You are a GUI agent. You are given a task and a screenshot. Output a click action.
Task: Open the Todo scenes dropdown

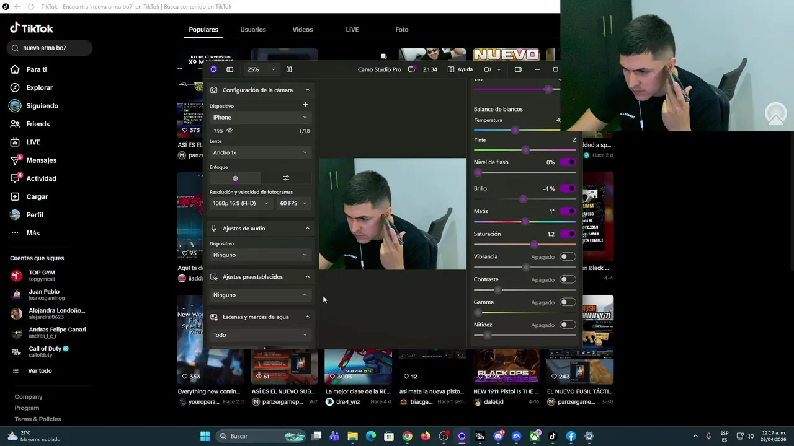(260, 335)
